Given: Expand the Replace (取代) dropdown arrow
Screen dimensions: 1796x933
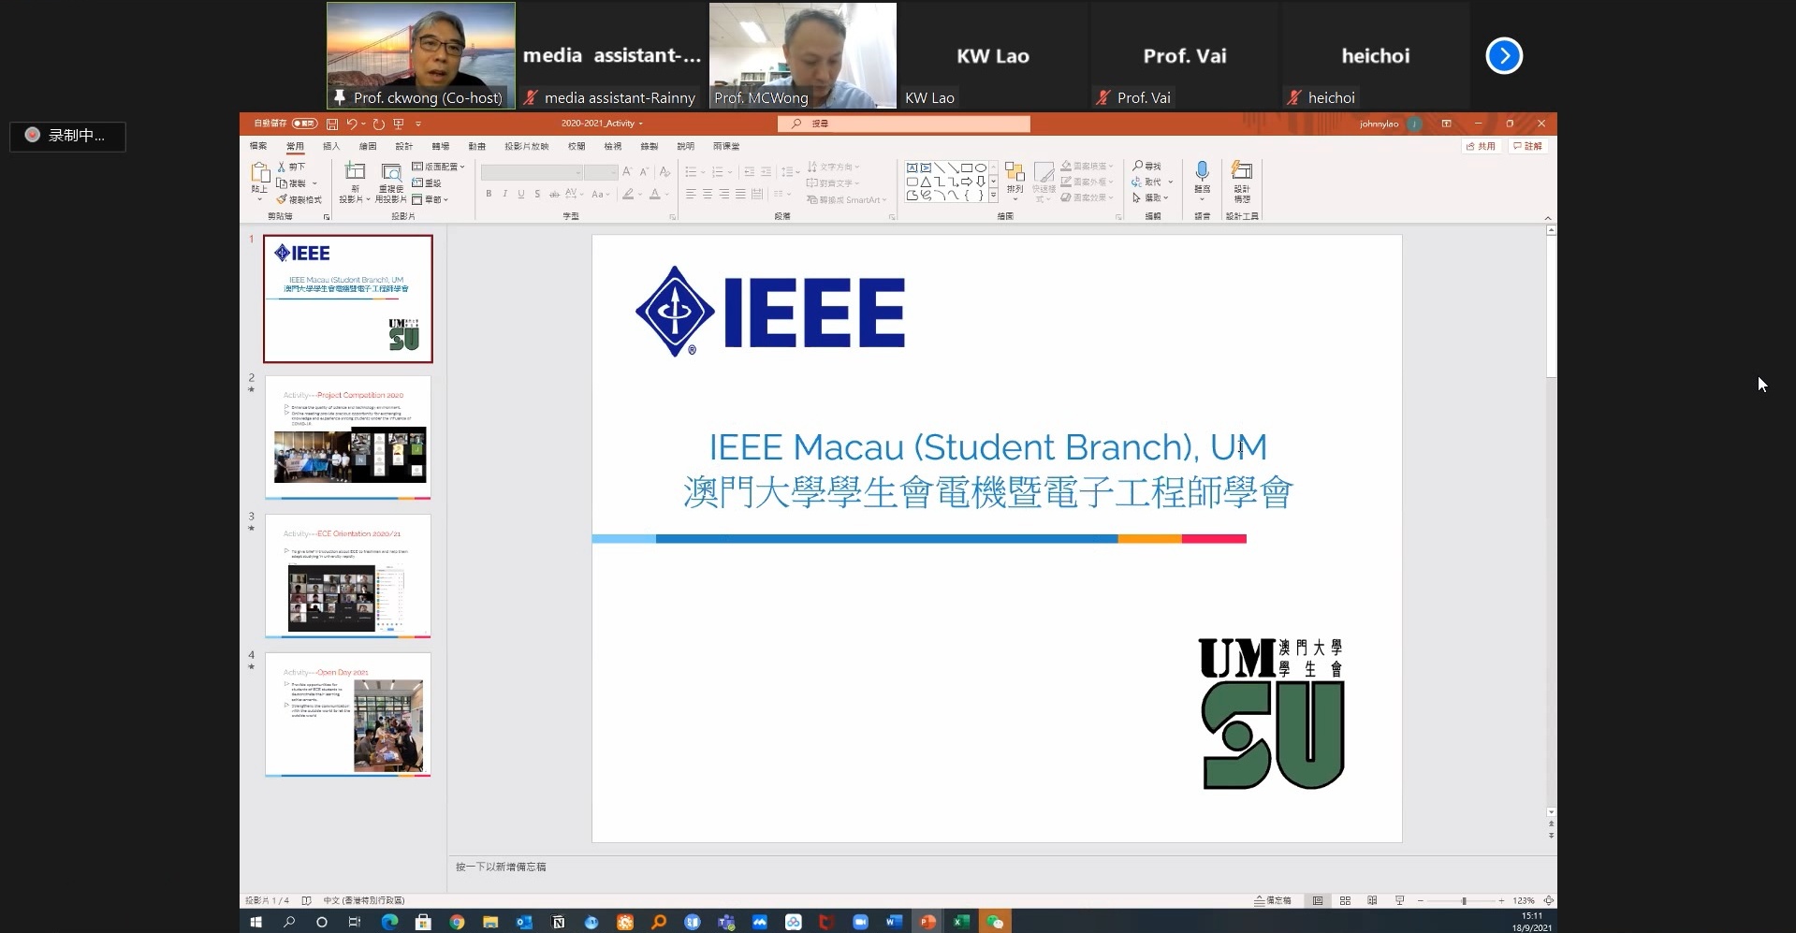Looking at the screenshot, I should pyautogui.click(x=1170, y=182).
